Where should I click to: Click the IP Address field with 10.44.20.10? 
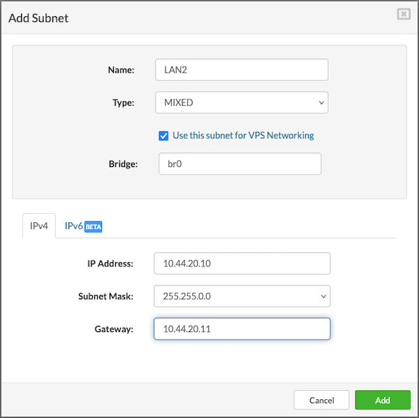241,264
